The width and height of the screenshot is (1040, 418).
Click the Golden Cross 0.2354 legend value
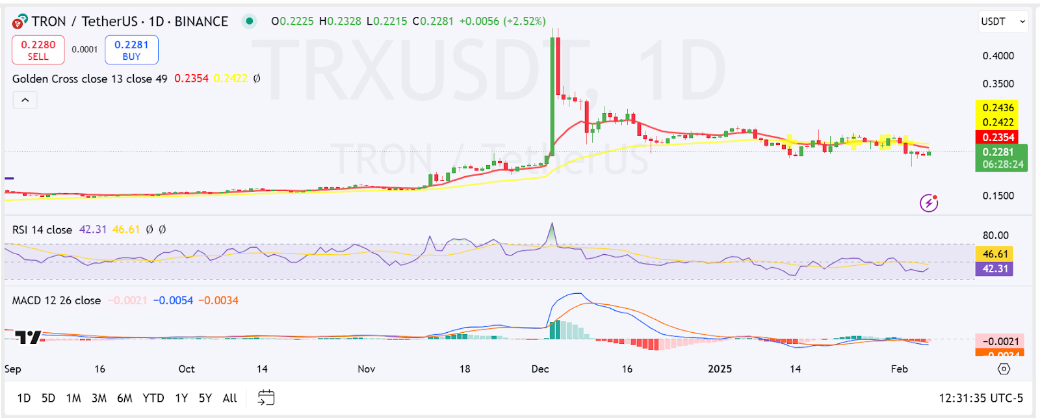point(191,79)
